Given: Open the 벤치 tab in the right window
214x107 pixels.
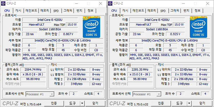Looking at the screenshot, I should point(186,11).
